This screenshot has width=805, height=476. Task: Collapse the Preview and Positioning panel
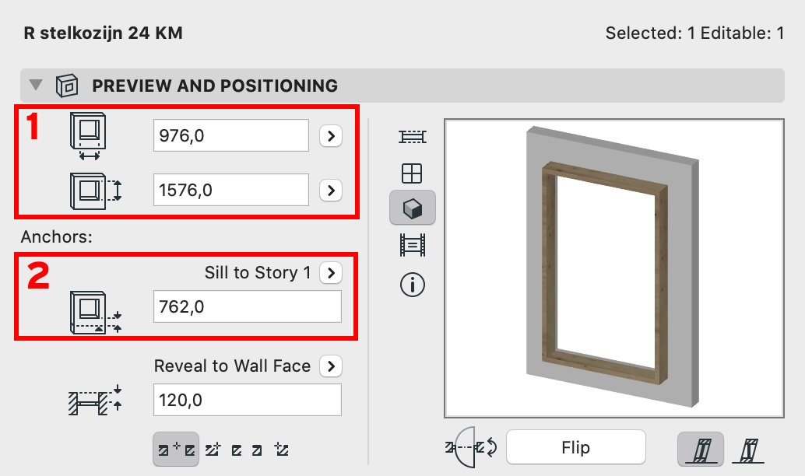36,85
